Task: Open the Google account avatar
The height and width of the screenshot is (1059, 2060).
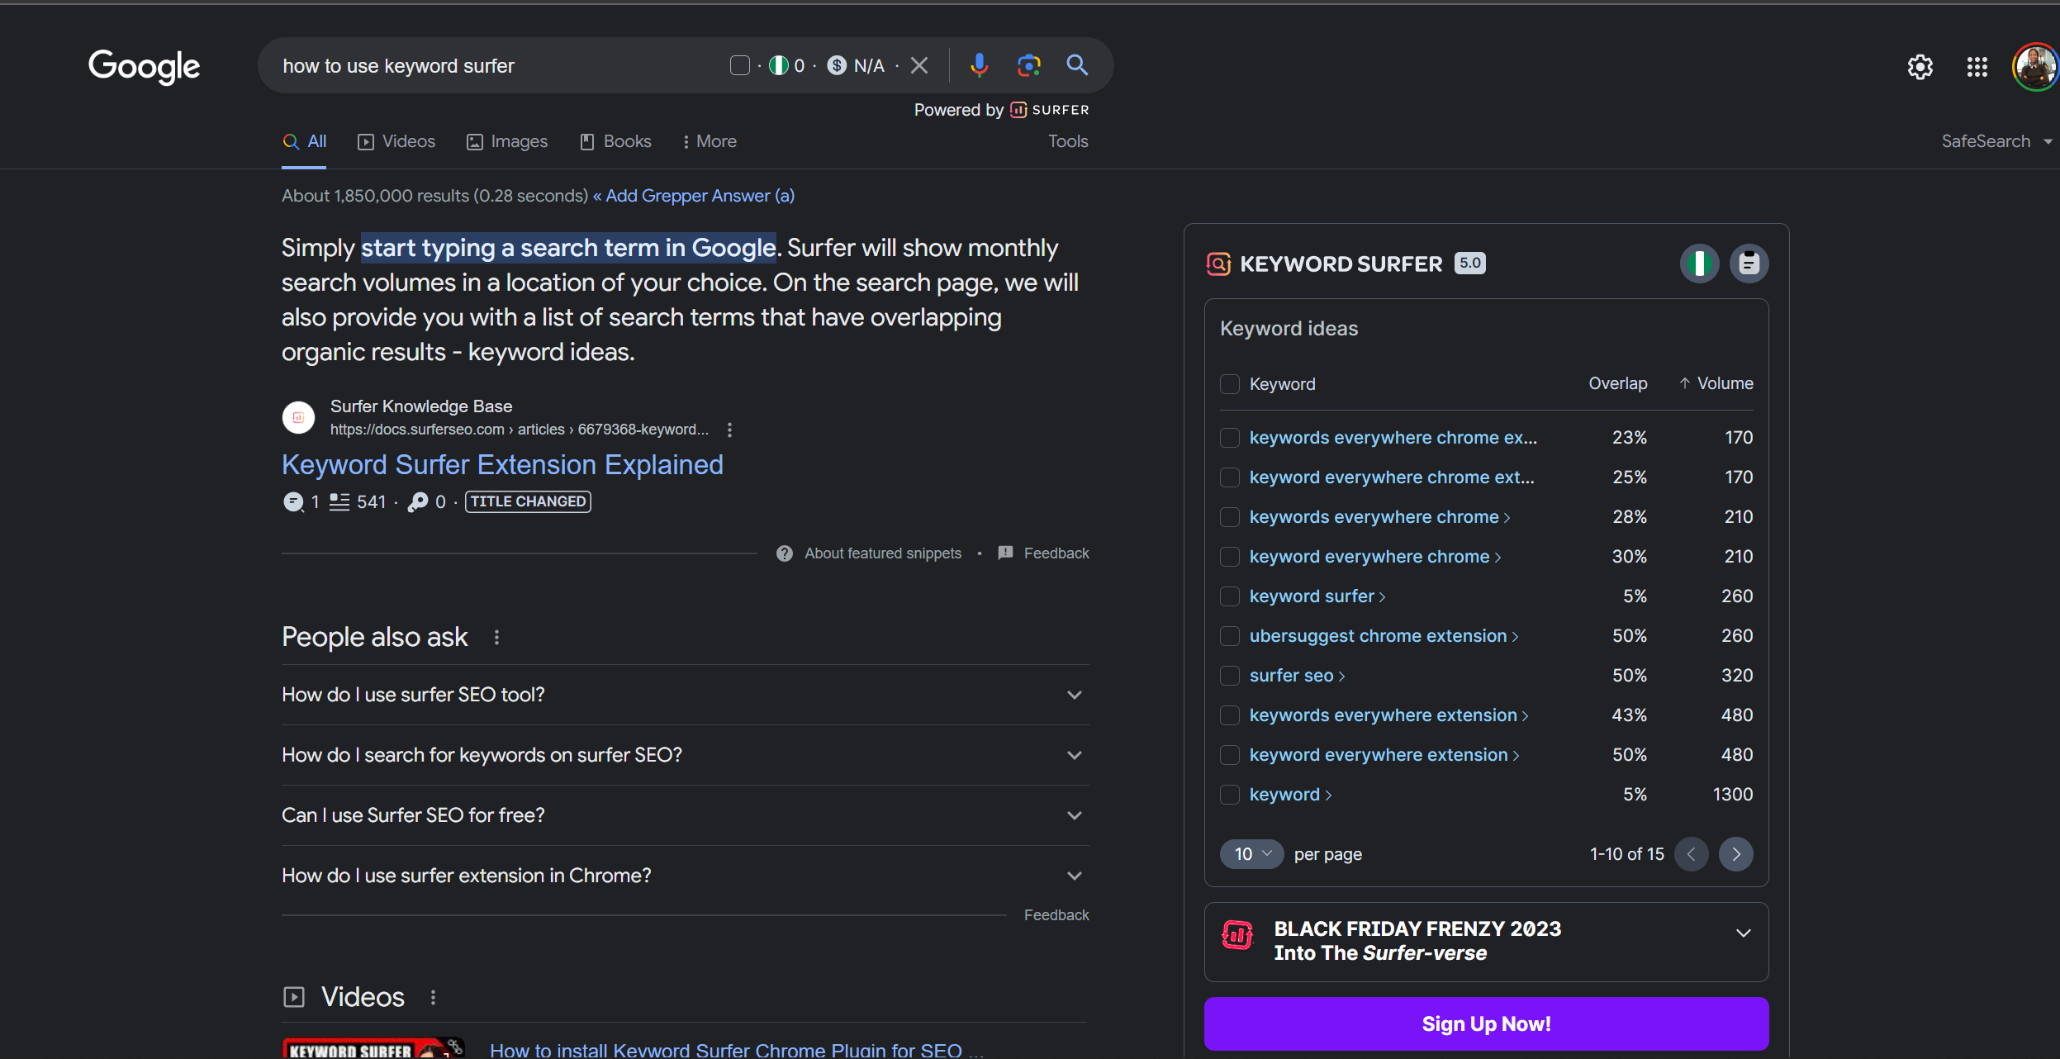Action: point(2035,67)
